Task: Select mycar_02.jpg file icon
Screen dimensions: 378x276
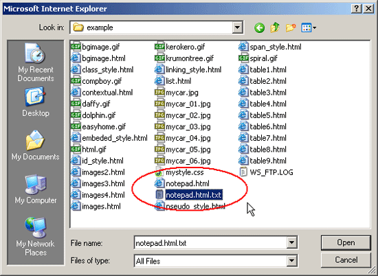Action: pyautogui.click(x=159, y=115)
